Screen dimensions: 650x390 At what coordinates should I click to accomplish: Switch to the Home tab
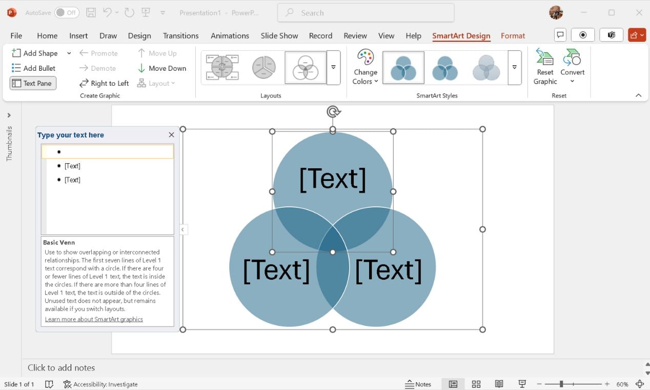(x=47, y=35)
